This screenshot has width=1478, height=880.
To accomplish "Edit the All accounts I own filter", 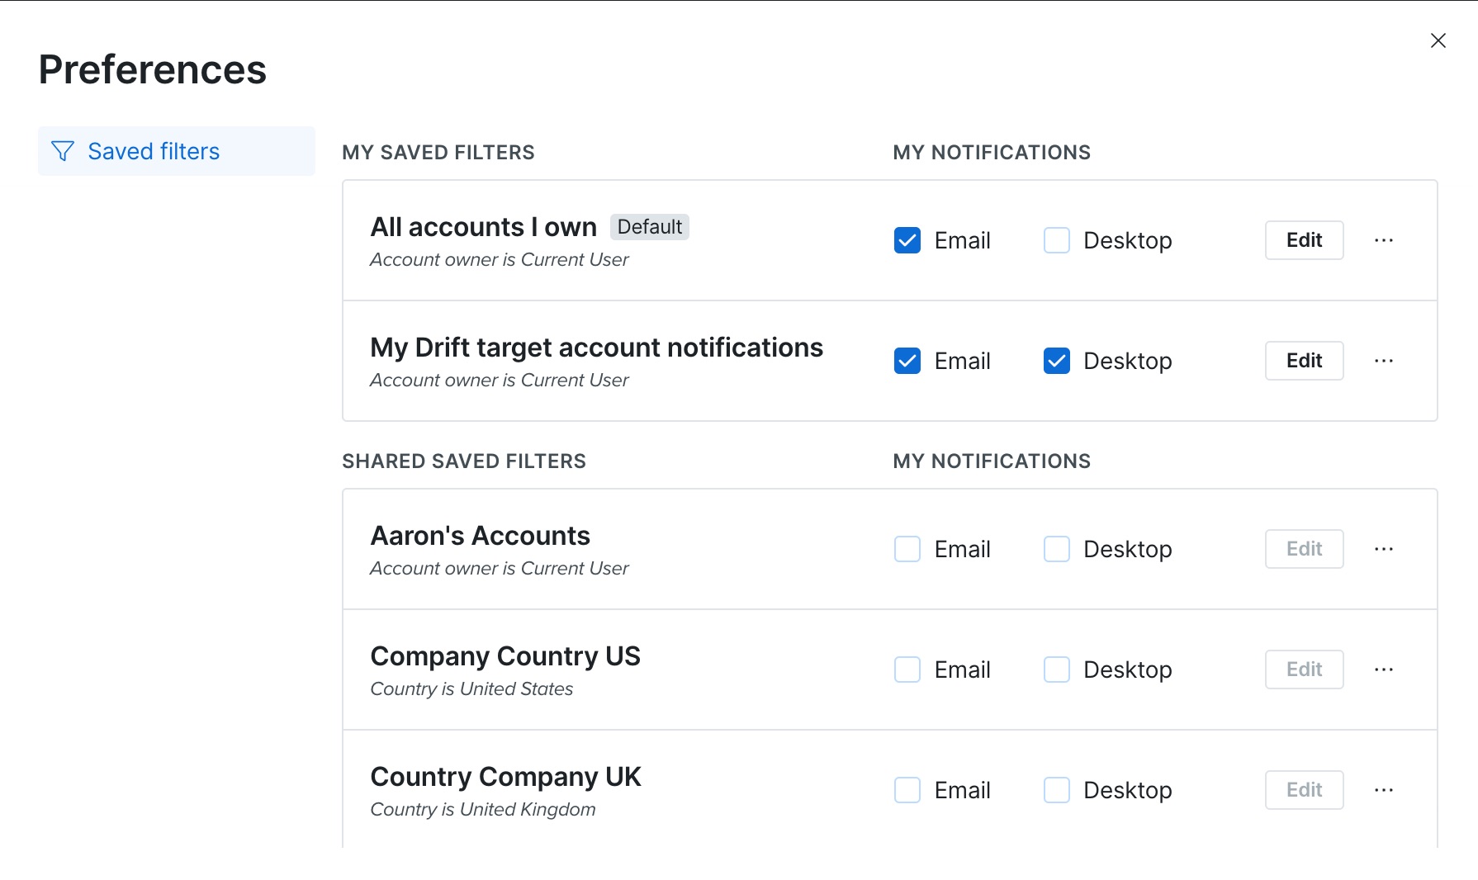I will 1304,240.
